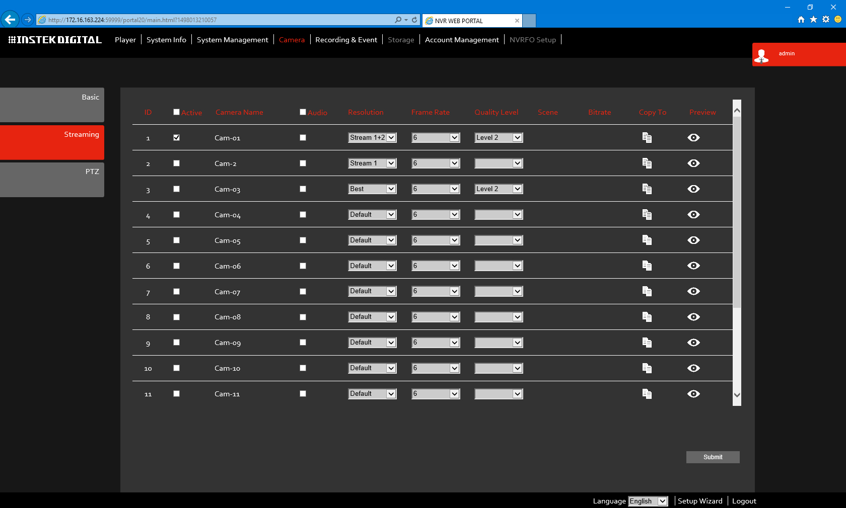
Task: Click the Submit button
Action: click(x=713, y=457)
